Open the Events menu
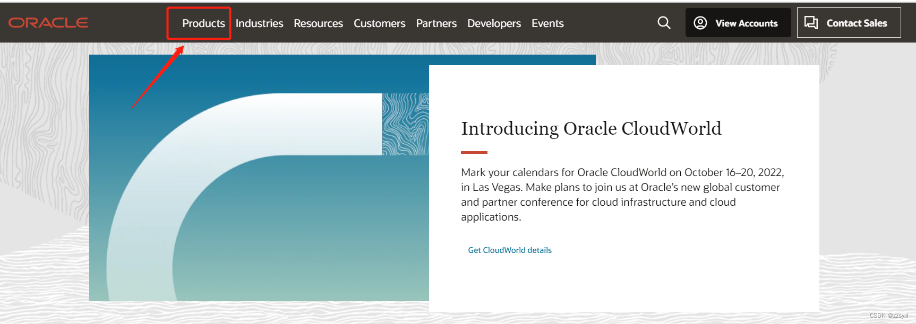This screenshot has width=916, height=324. 547,23
